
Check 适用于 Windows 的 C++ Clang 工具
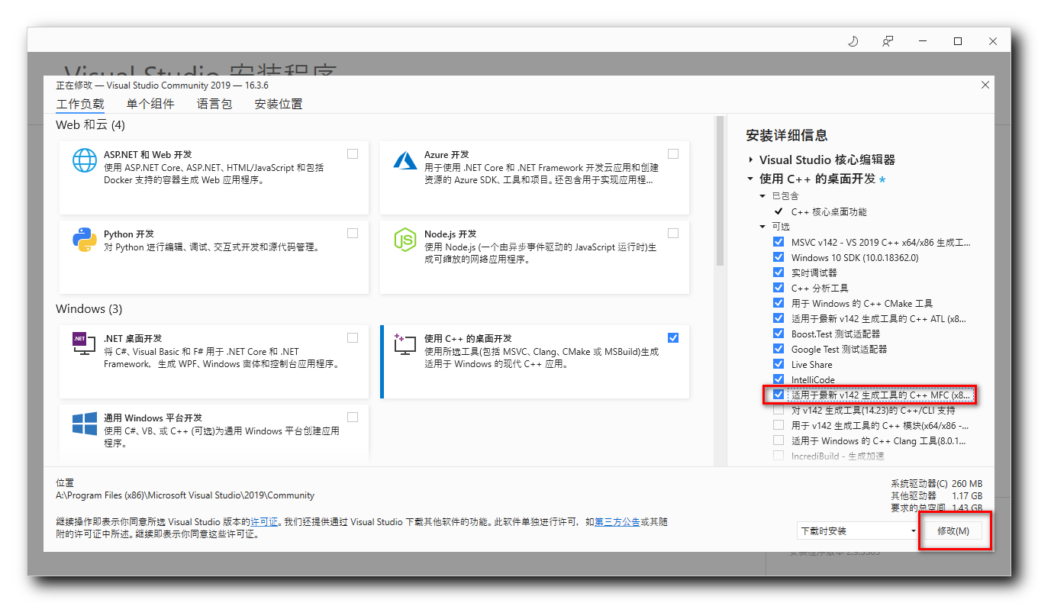(778, 440)
